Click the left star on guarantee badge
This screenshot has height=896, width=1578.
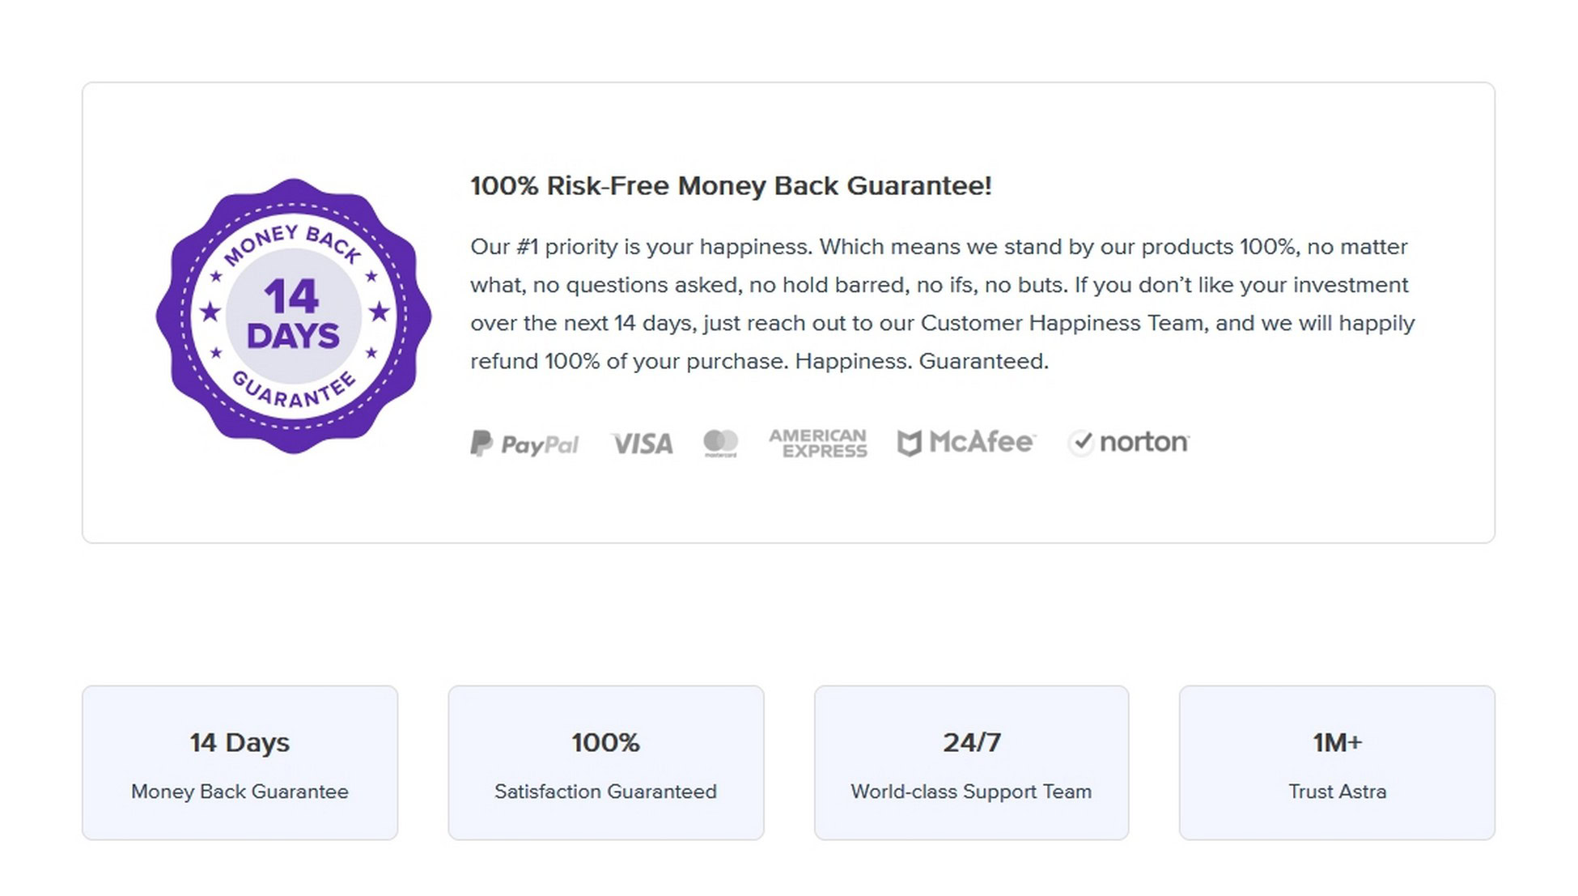[x=210, y=312]
